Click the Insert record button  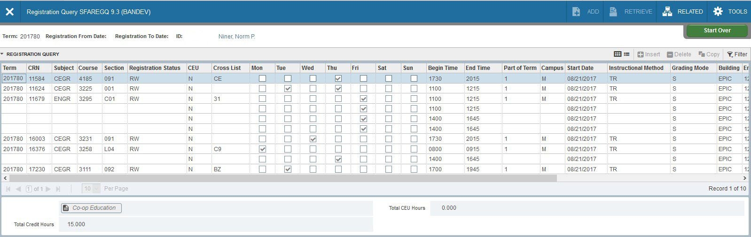click(x=649, y=54)
